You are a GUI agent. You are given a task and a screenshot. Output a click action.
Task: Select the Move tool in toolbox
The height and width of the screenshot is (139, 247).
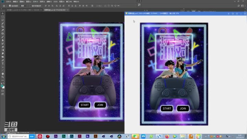click(3, 13)
